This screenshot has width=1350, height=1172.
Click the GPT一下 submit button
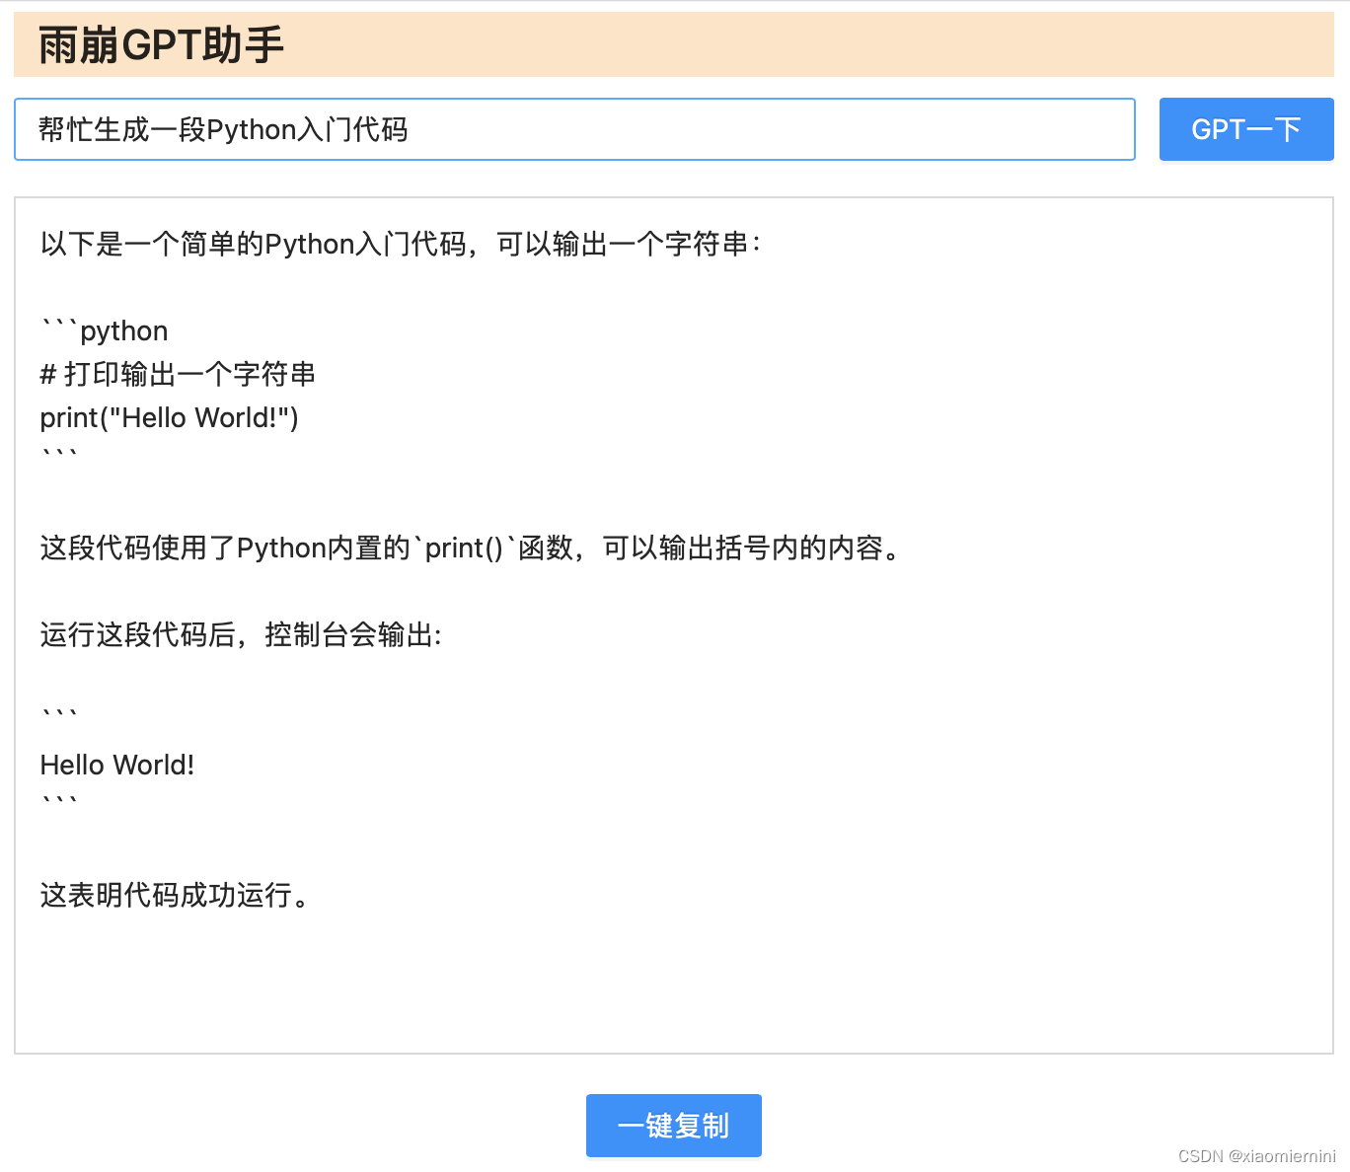1246,129
